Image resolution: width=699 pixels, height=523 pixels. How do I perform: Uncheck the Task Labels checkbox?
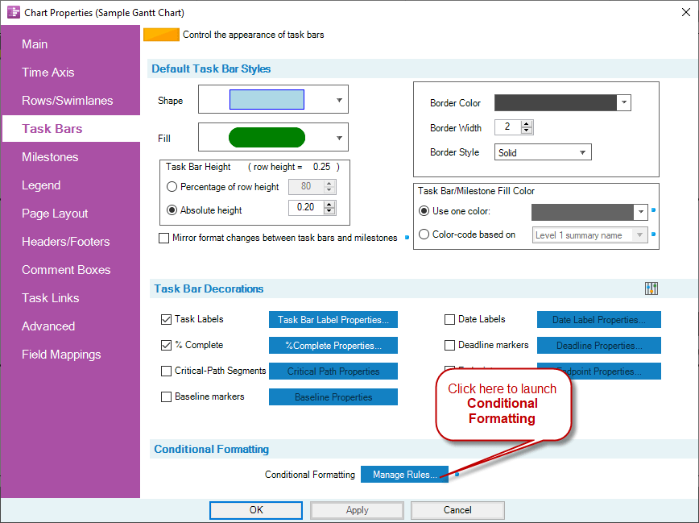pos(166,319)
